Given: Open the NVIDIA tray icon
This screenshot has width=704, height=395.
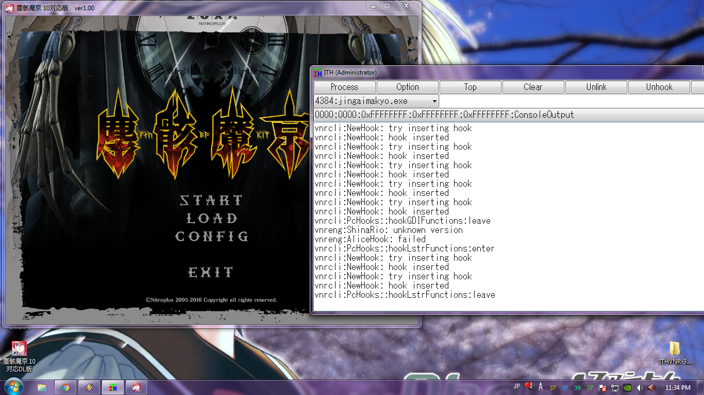Looking at the screenshot, I should [627, 388].
